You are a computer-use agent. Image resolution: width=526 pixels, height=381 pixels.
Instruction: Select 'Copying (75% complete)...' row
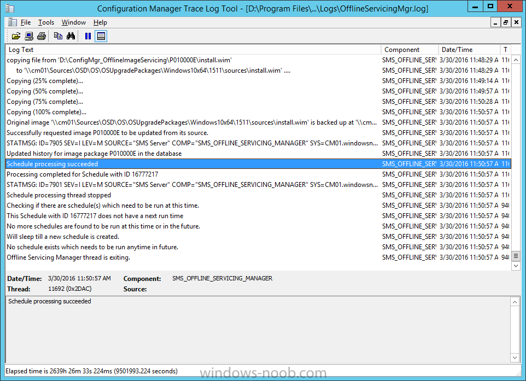tap(258, 102)
